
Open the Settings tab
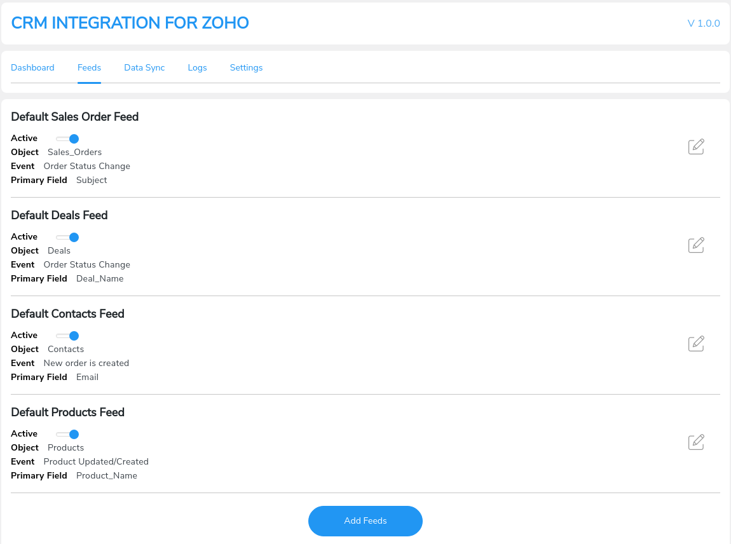click(x=246, y=67)
